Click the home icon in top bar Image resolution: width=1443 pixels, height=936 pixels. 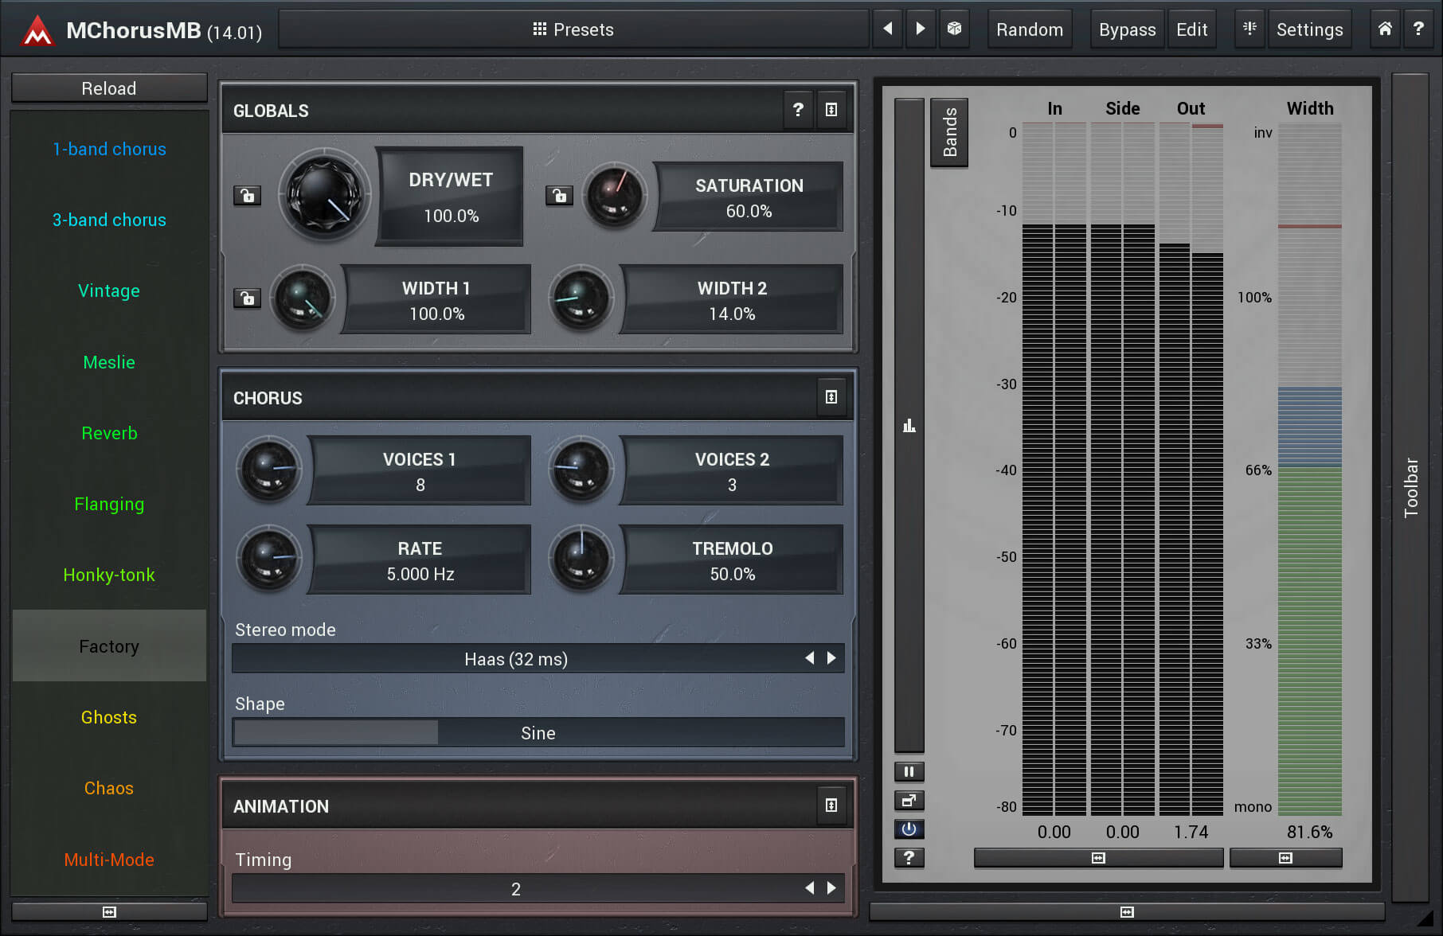[x=1385, y=29]
